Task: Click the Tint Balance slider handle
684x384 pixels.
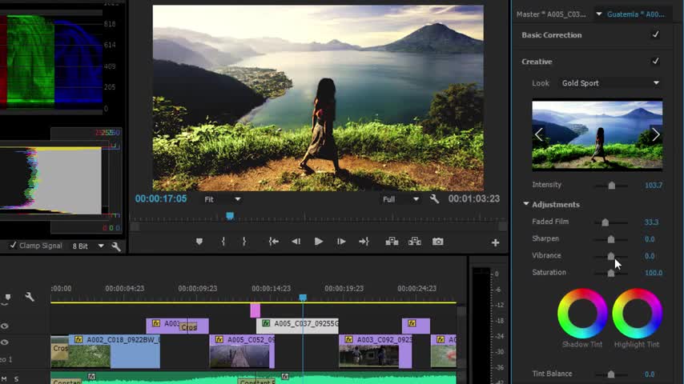Action: [x=610, y=374]
